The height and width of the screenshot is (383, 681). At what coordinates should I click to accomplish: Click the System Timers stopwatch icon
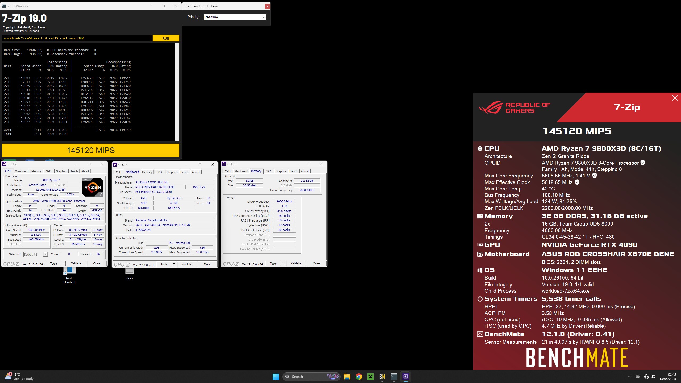click(x=480, y=299)
